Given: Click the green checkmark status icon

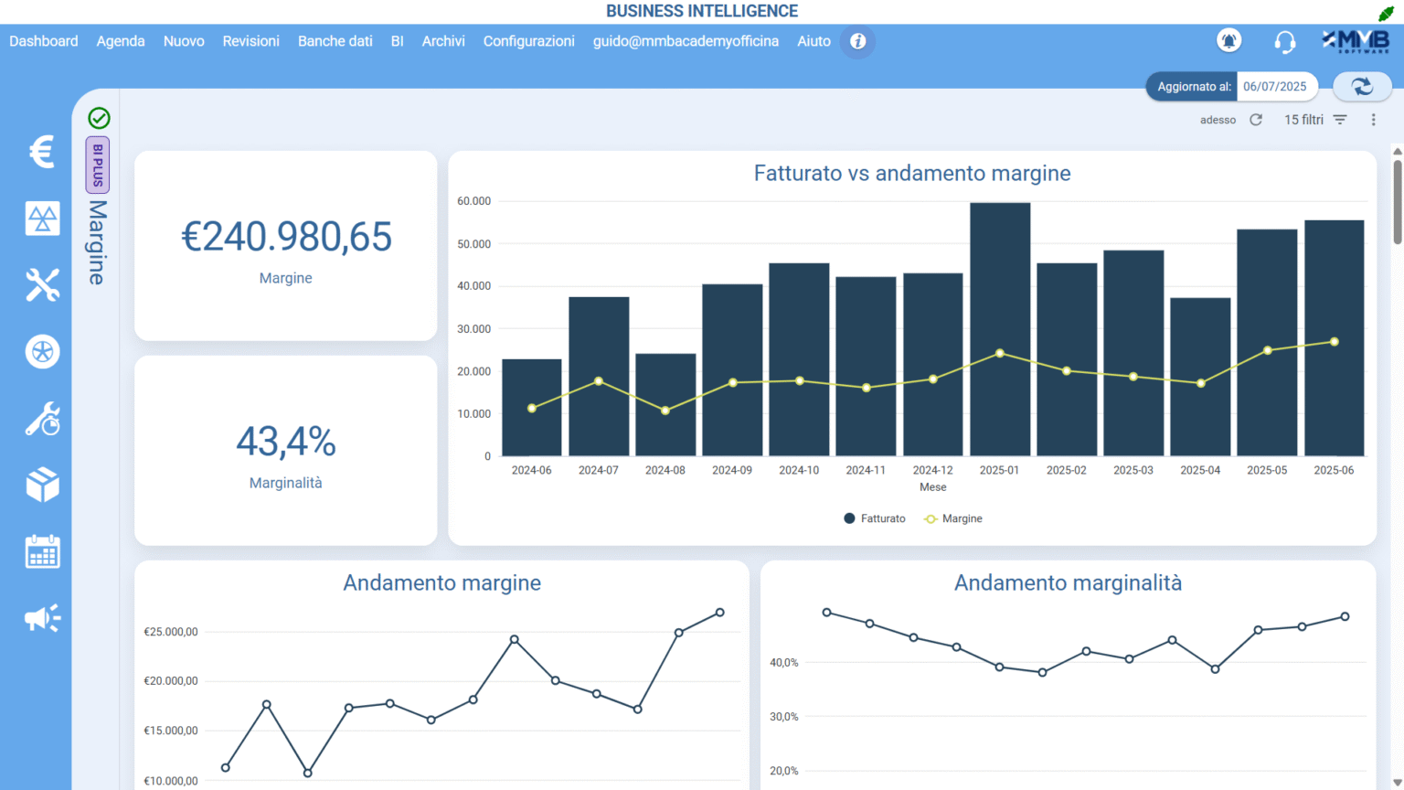Looking at the screenshot, I should pos(99,118).
